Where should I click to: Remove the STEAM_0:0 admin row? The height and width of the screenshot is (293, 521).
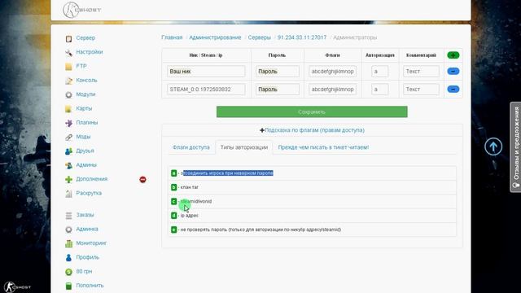point(453,89)
